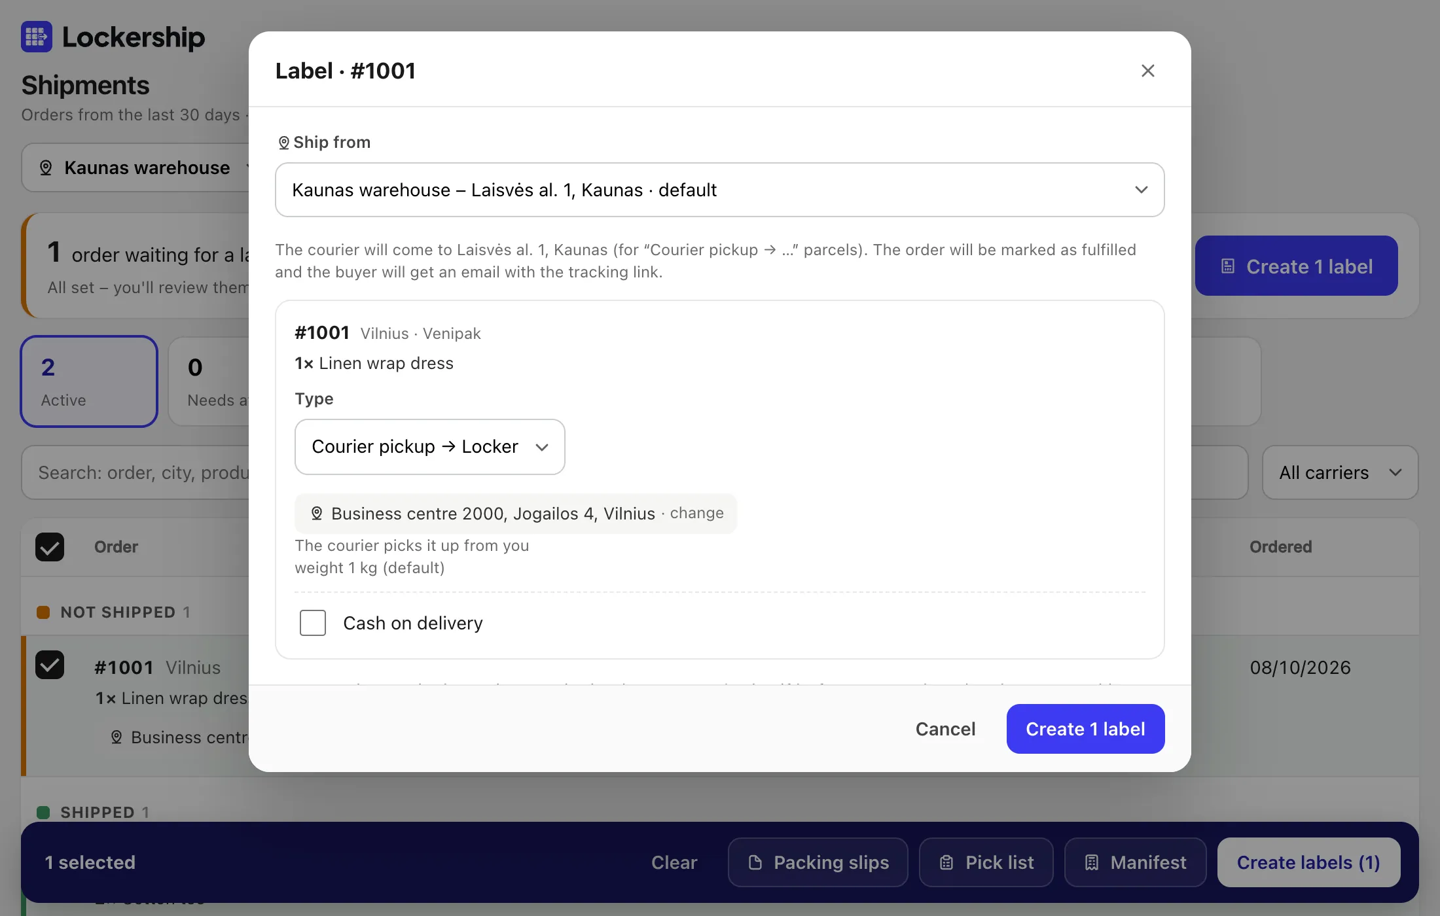The height and width of the screenshot is (916, 1440).
Task: Select the Active shipments tab
Action: tap(89, 381)
